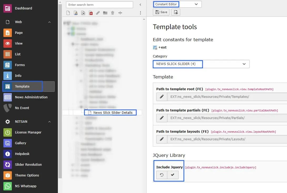
Task: Click the Template tools heading
Action: pyautogui.click(x=175, y=27)
